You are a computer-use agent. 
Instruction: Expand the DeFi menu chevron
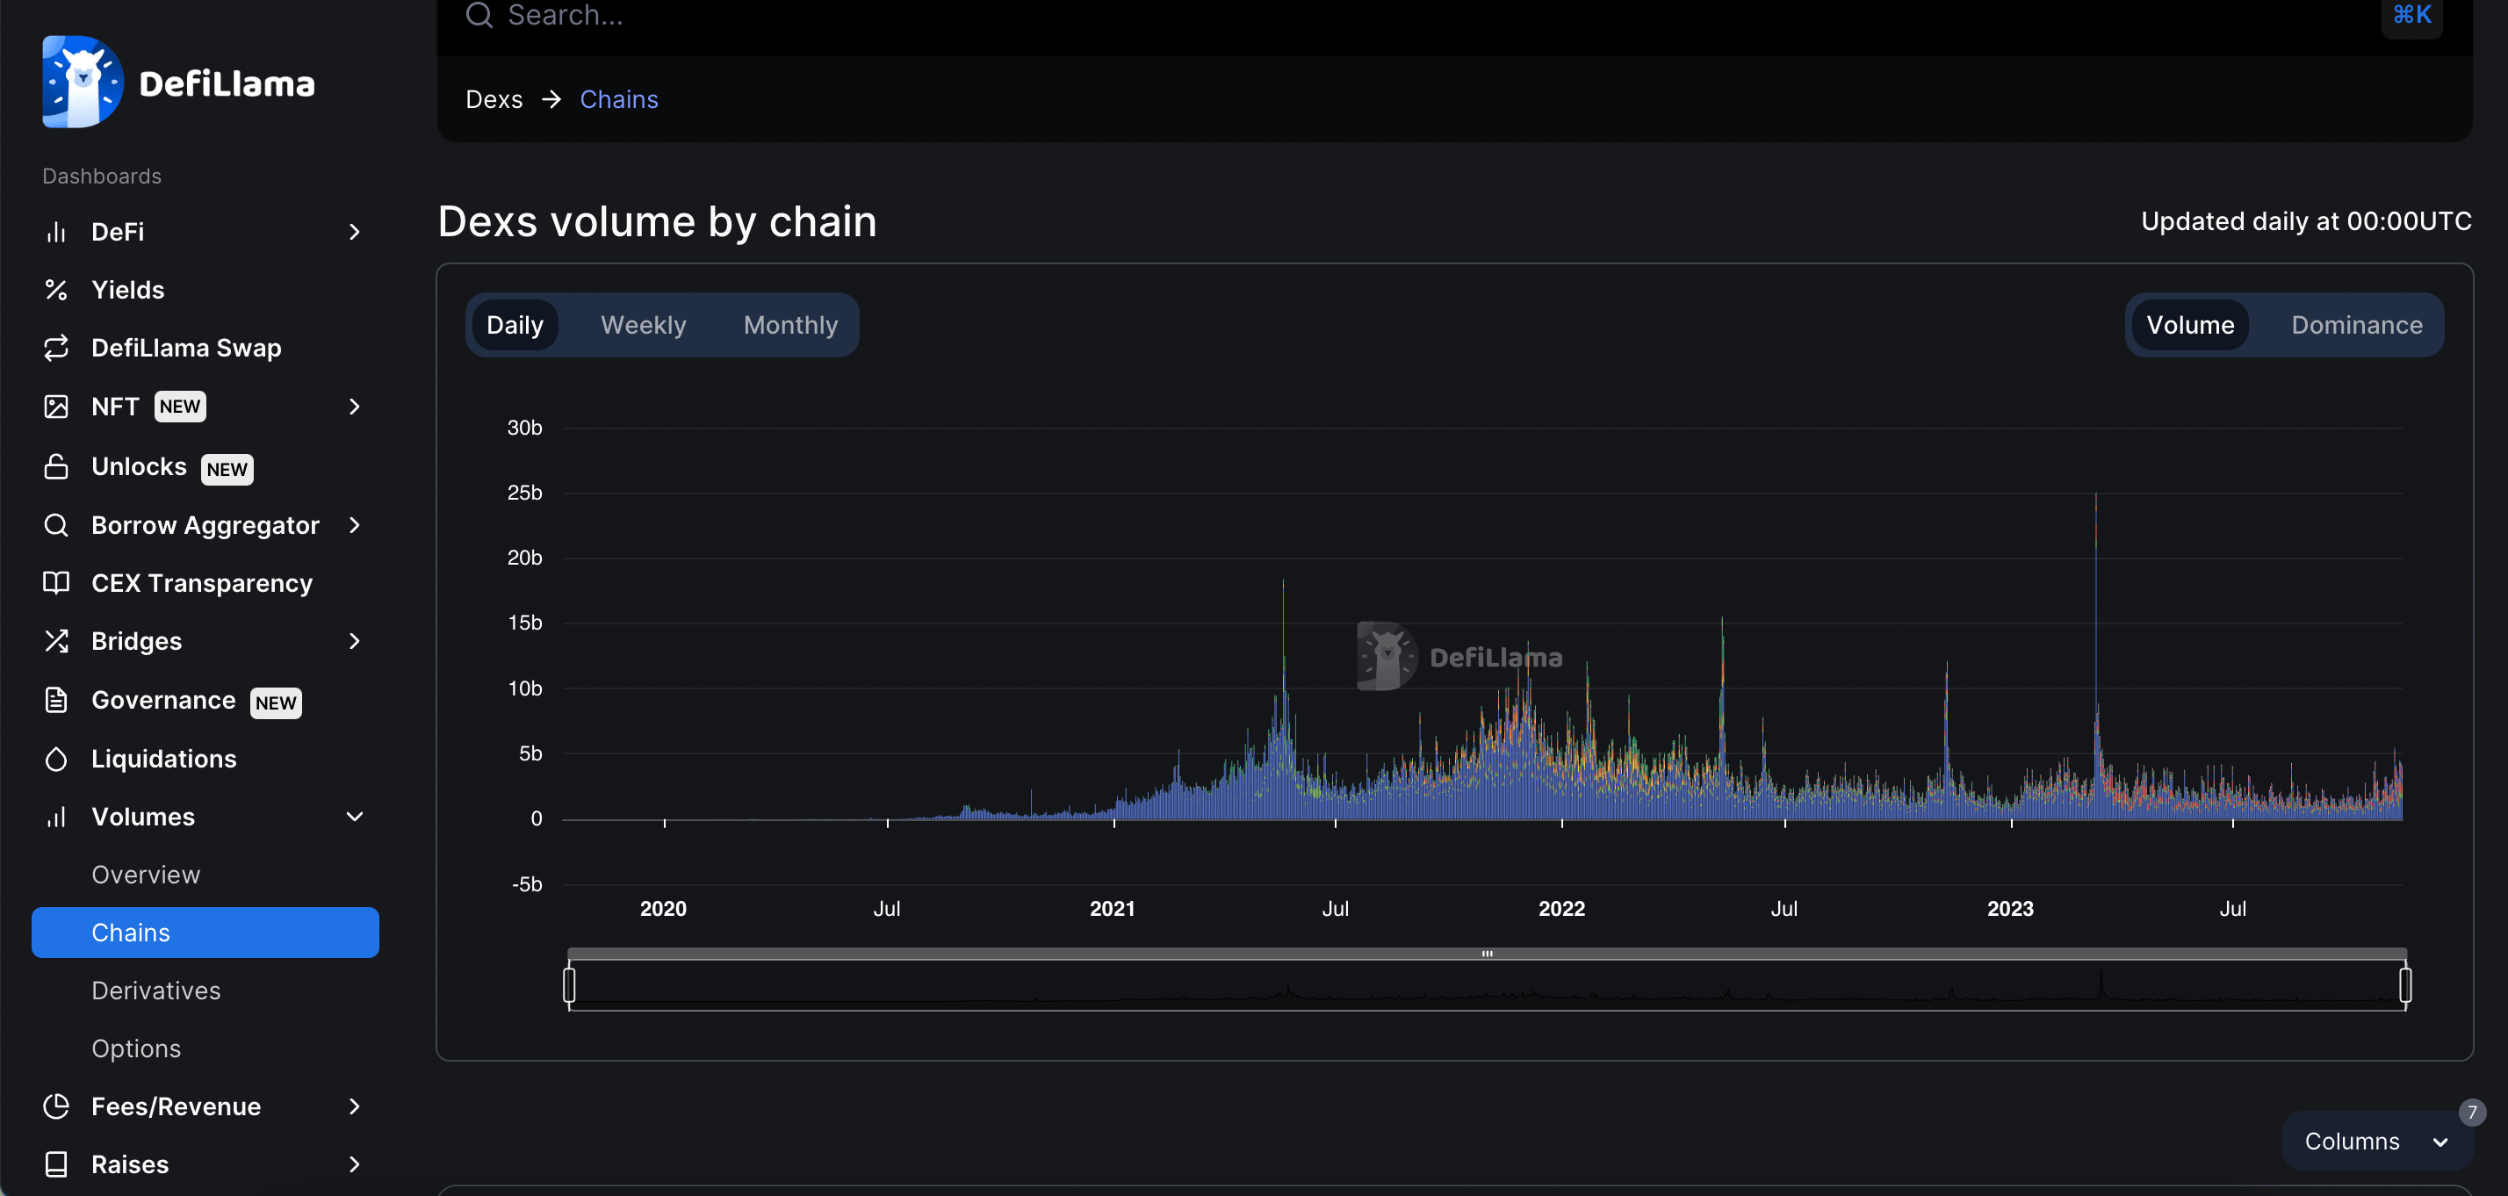tap(355, 232)
